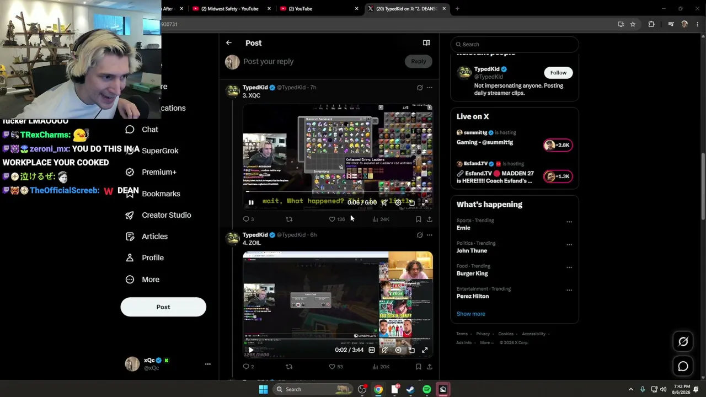Enter fullscreen on 4. ZOIL video
Image resolution: width=706 pixels, height=397 pixels.
tap(425, 350)
